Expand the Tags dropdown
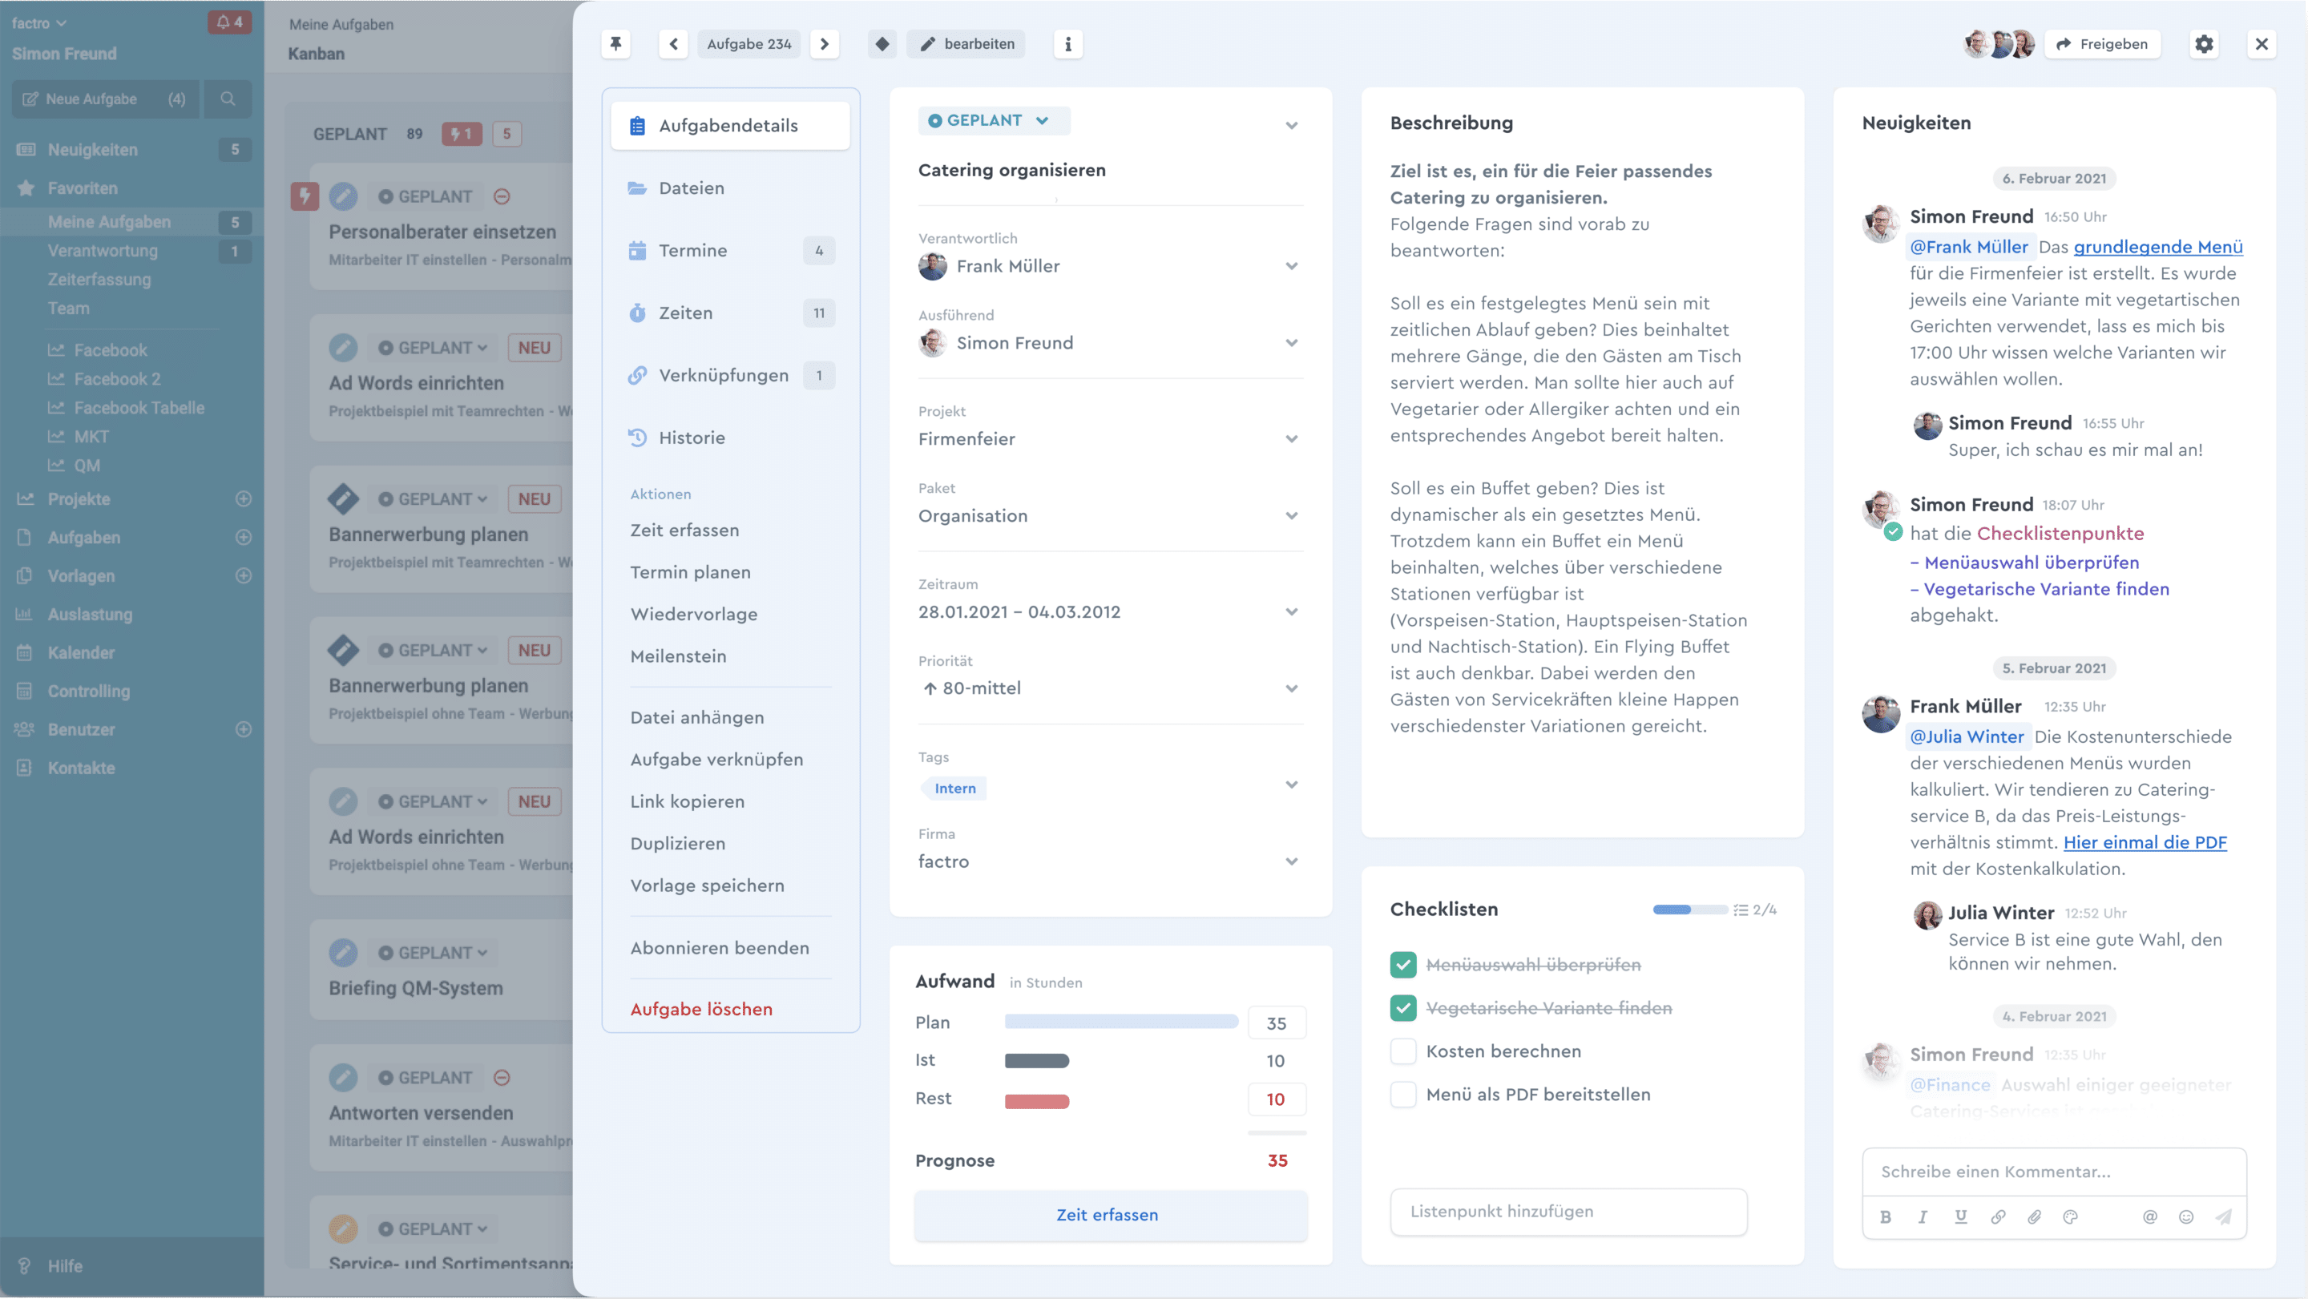Image resolution: width=2308 pixels, height=1299 pixels. pos(1291,785)
